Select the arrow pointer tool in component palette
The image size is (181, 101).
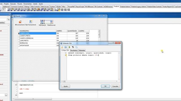[x=4, y=10]
